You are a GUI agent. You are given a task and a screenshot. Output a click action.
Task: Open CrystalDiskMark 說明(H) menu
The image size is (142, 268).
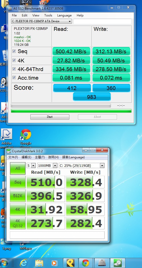click(x=53, y=157)
